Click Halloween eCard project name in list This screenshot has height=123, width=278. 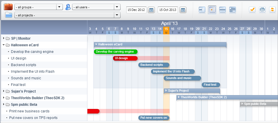click(25, 45)
